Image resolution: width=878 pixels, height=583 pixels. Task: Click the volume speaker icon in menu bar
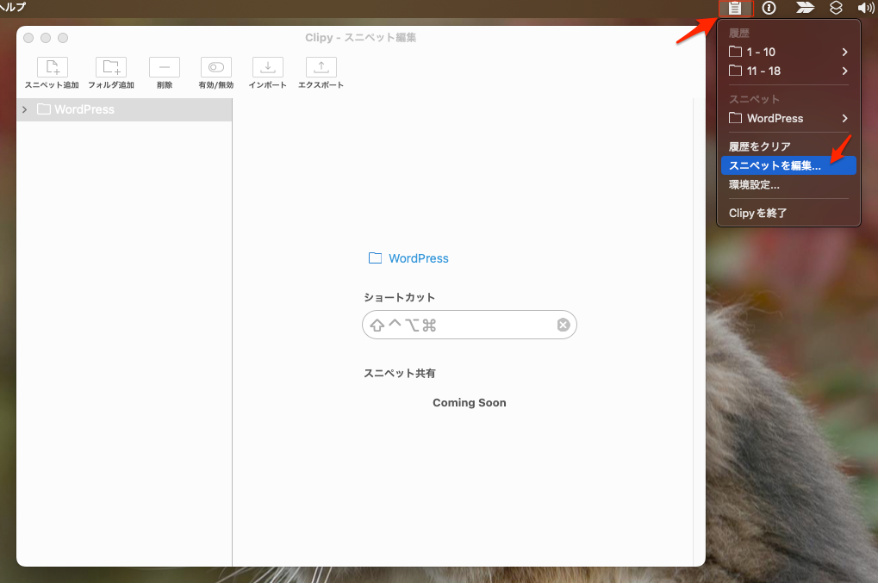tap(866, 8)
